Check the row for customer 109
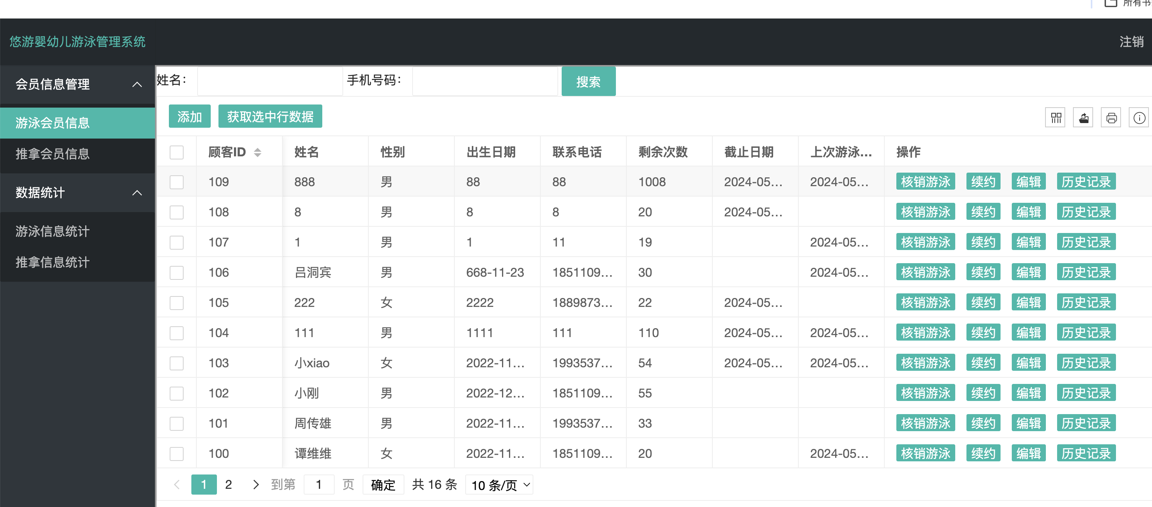Screen dimensions: 1152x507 [177, 182]
